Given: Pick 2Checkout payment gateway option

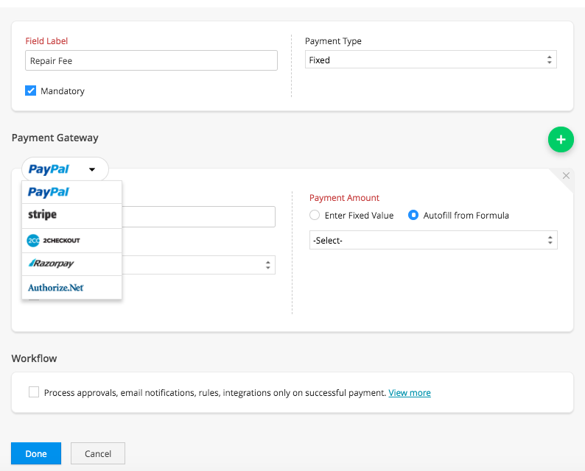Looking at the screenshot, I should click(54, 241).
